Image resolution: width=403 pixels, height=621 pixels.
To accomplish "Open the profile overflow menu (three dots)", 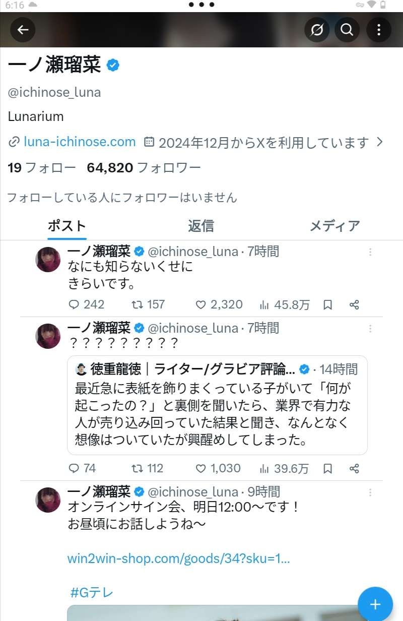I will click(x=379, y=30).
